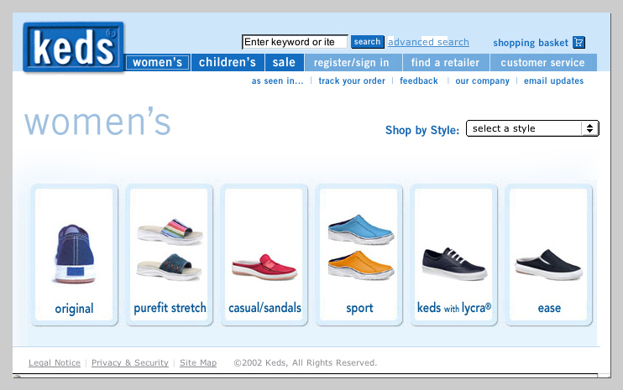Open the Site Map footer link
Screen dimensions: 623x390
pos(198,362)
